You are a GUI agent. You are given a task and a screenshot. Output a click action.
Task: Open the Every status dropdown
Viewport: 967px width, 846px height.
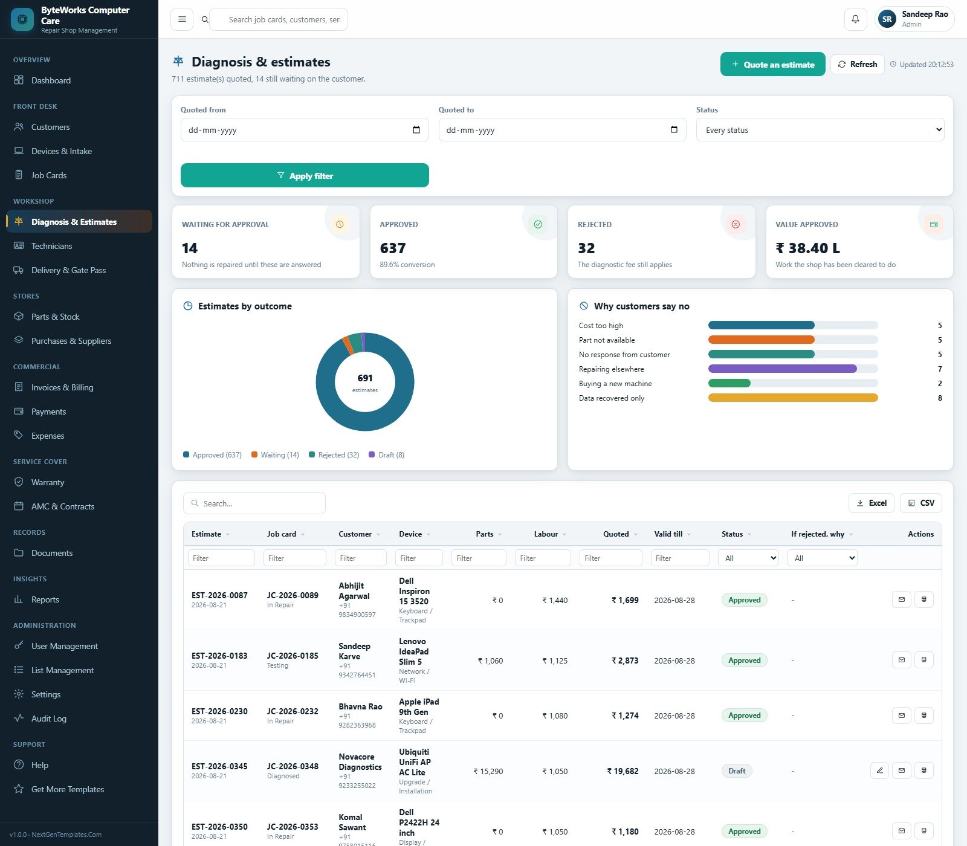pyautogui.click(x=820, y=130)
